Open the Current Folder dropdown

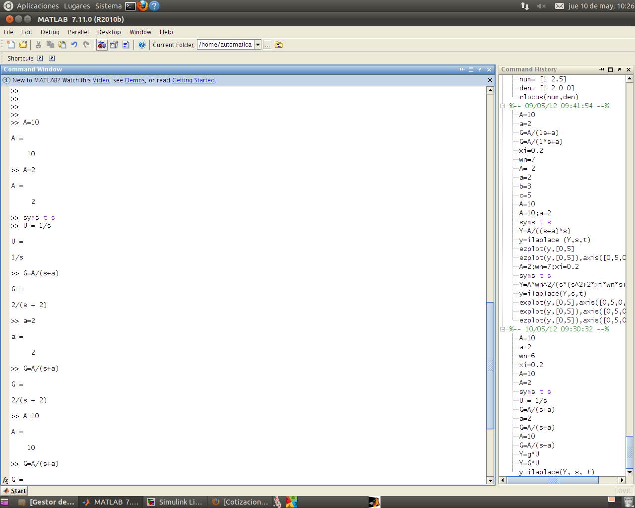coord(257,44)
